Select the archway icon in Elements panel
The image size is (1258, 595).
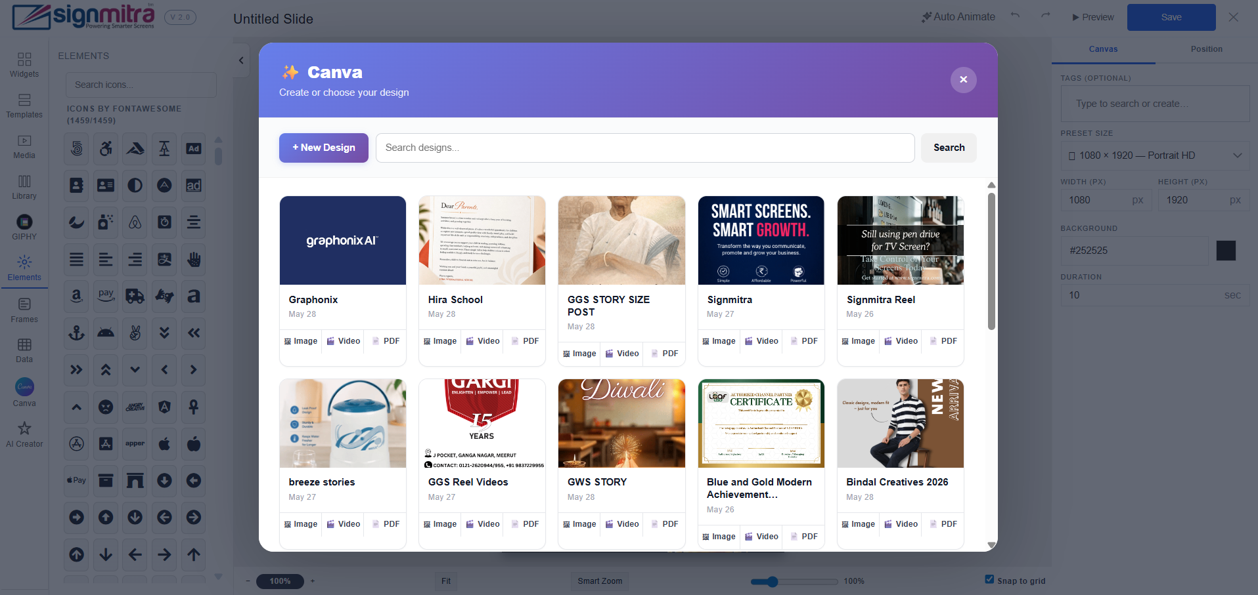point(135,480)
